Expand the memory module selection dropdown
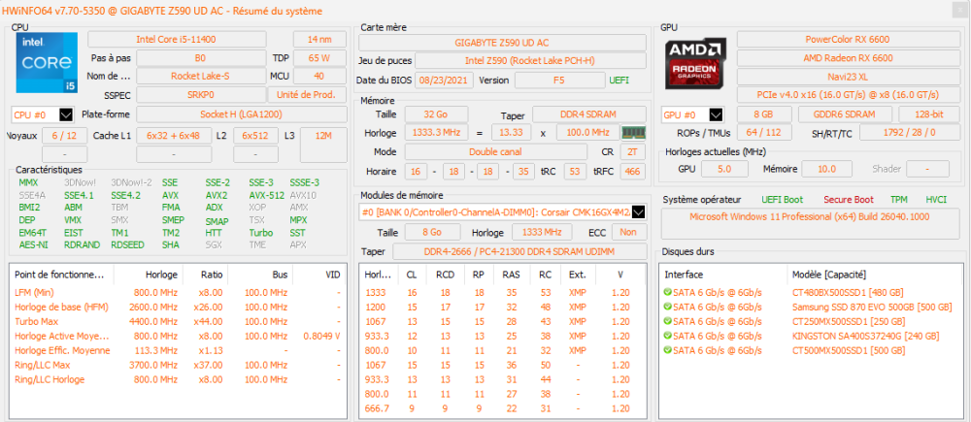Screen dimensions: 971x422 coord(639,212)
